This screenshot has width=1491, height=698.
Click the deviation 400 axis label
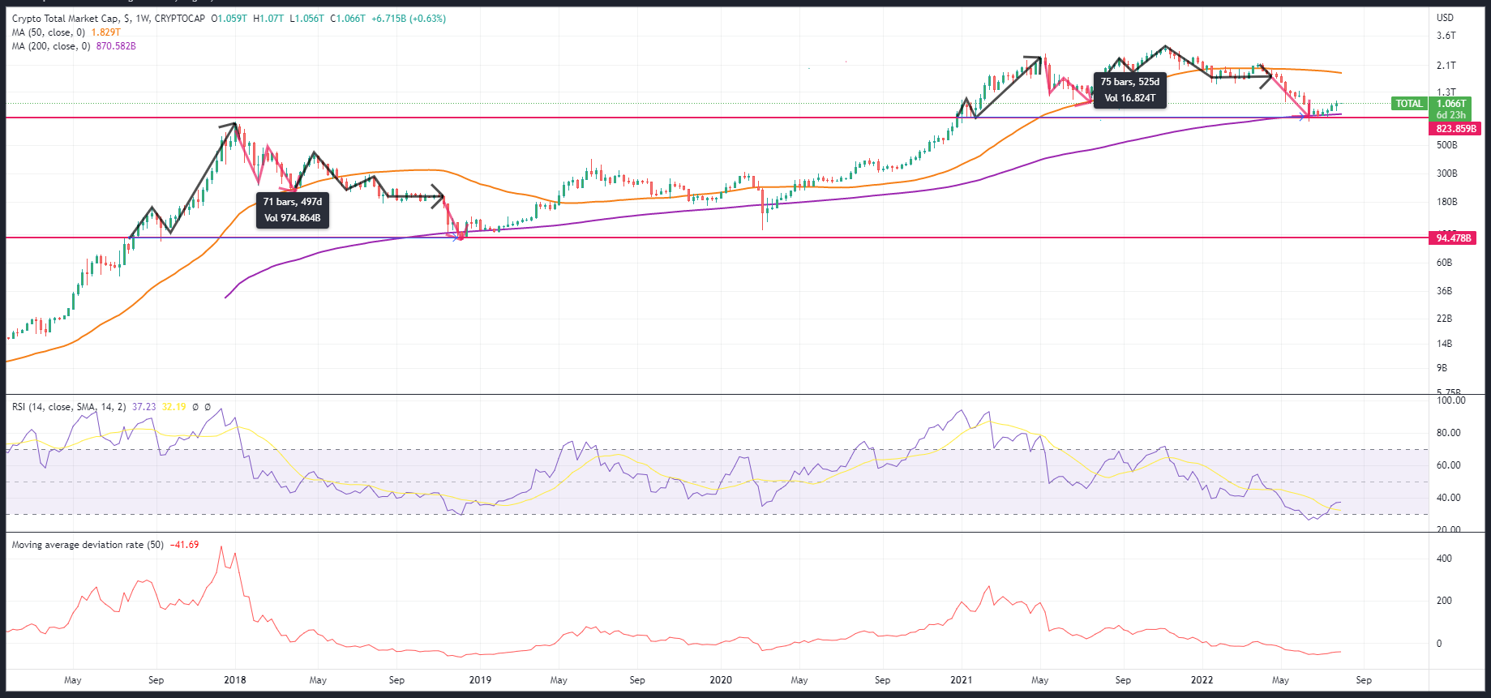point(1444,559)
